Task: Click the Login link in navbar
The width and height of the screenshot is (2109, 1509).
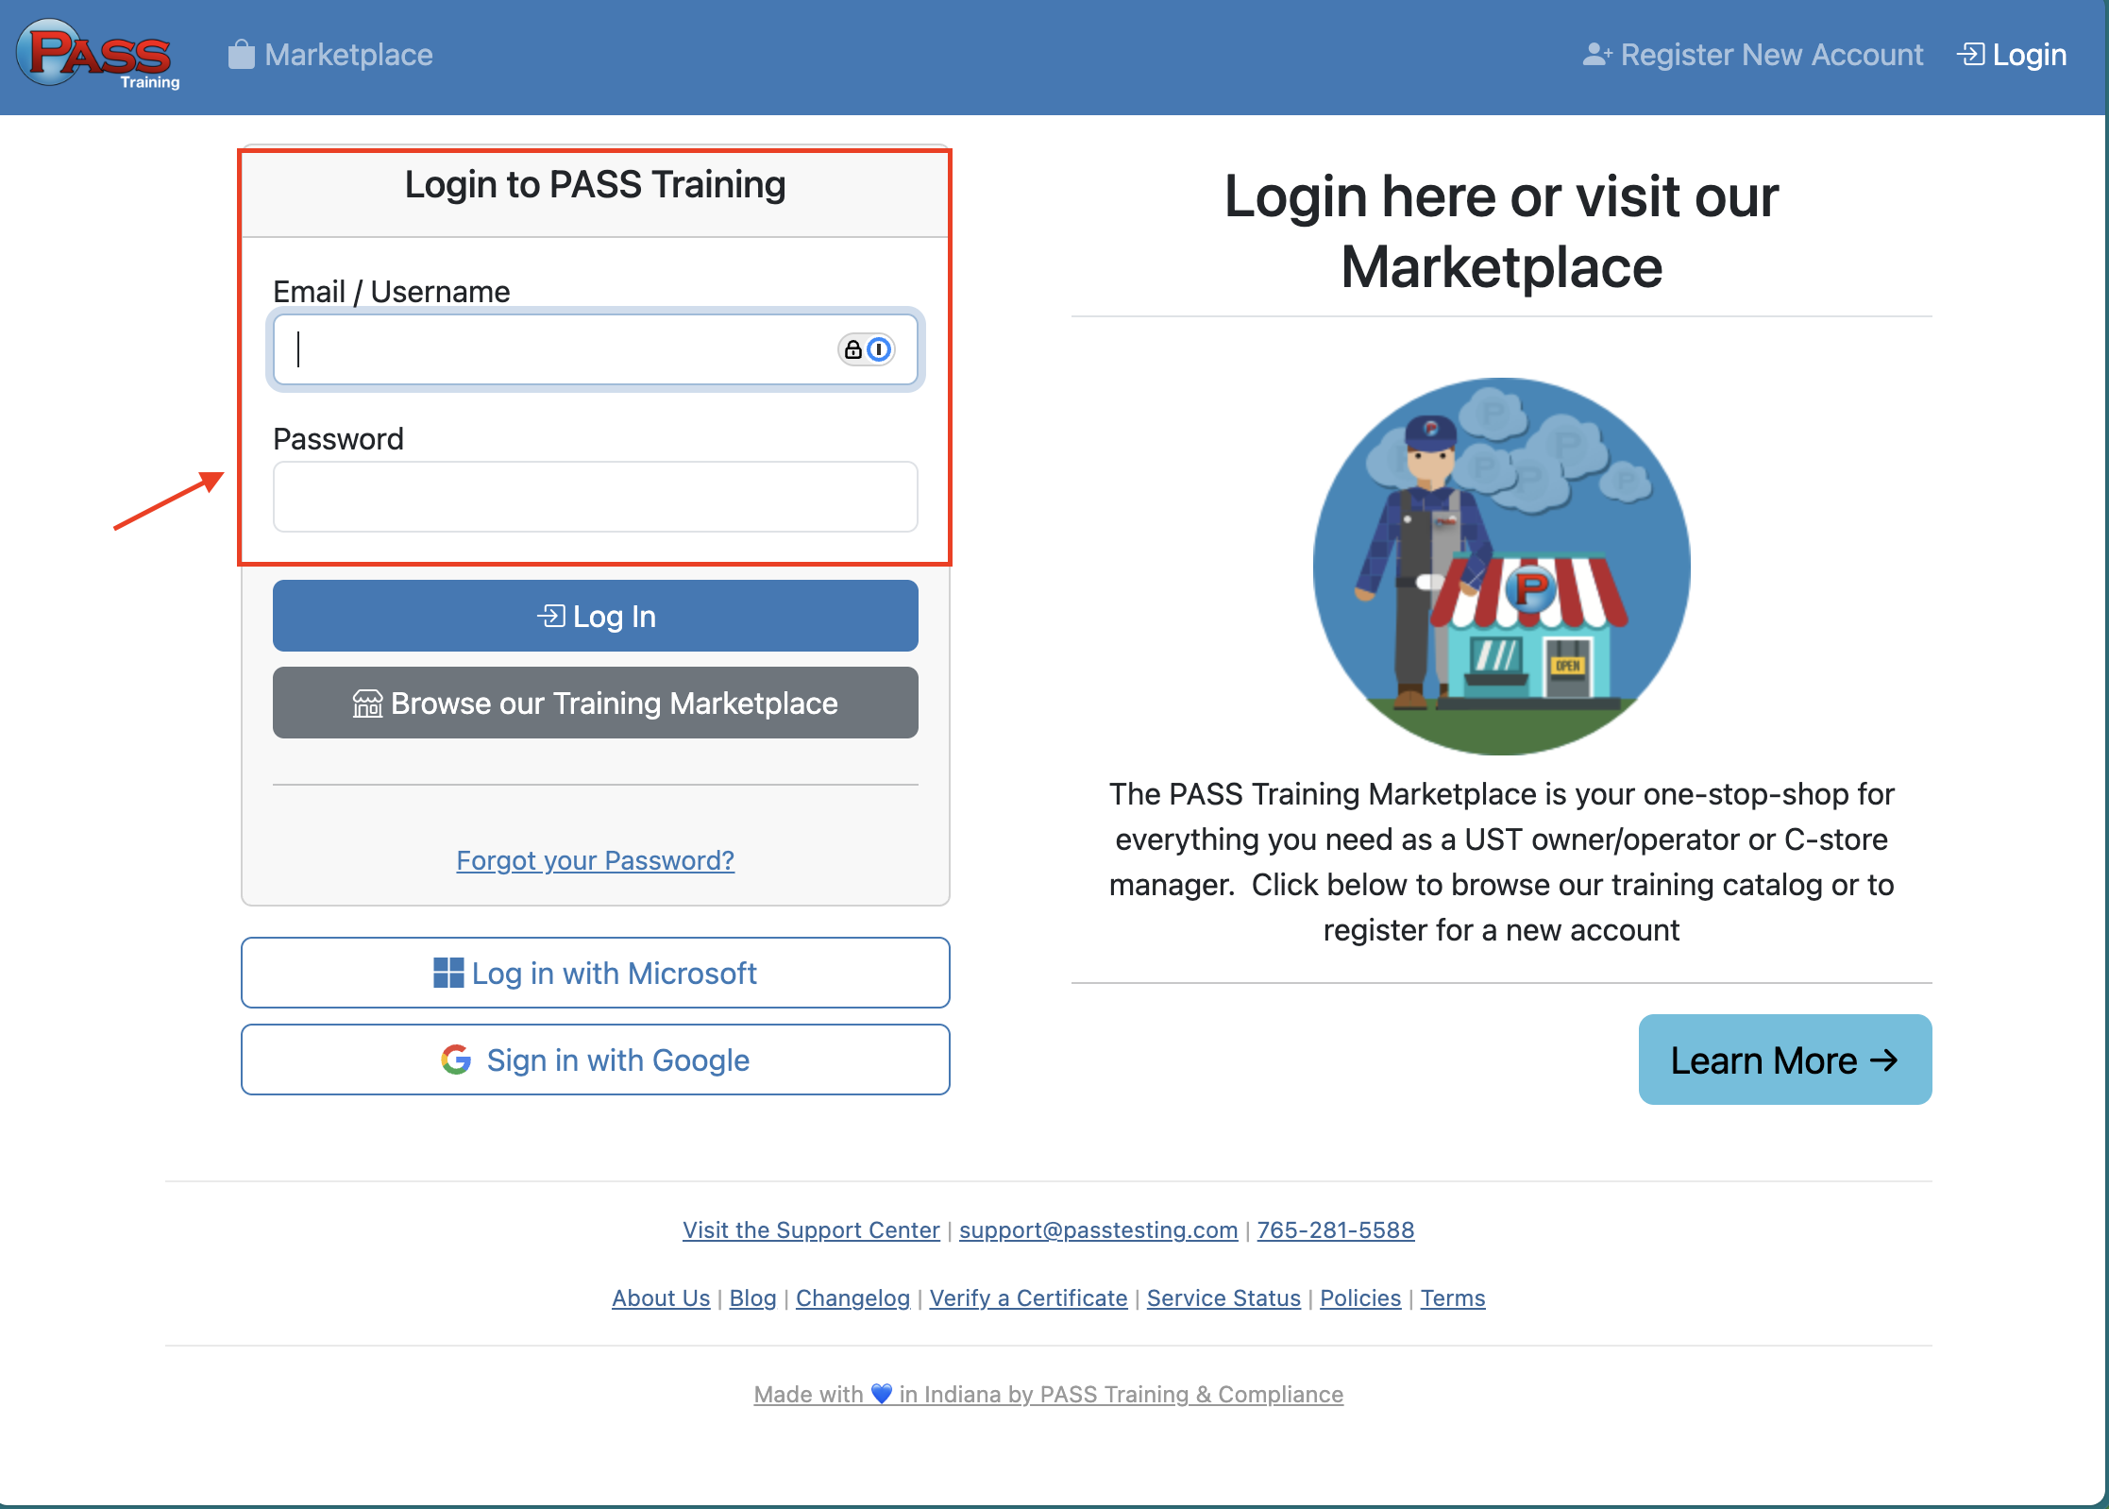Action: [x=2013, y=55]
